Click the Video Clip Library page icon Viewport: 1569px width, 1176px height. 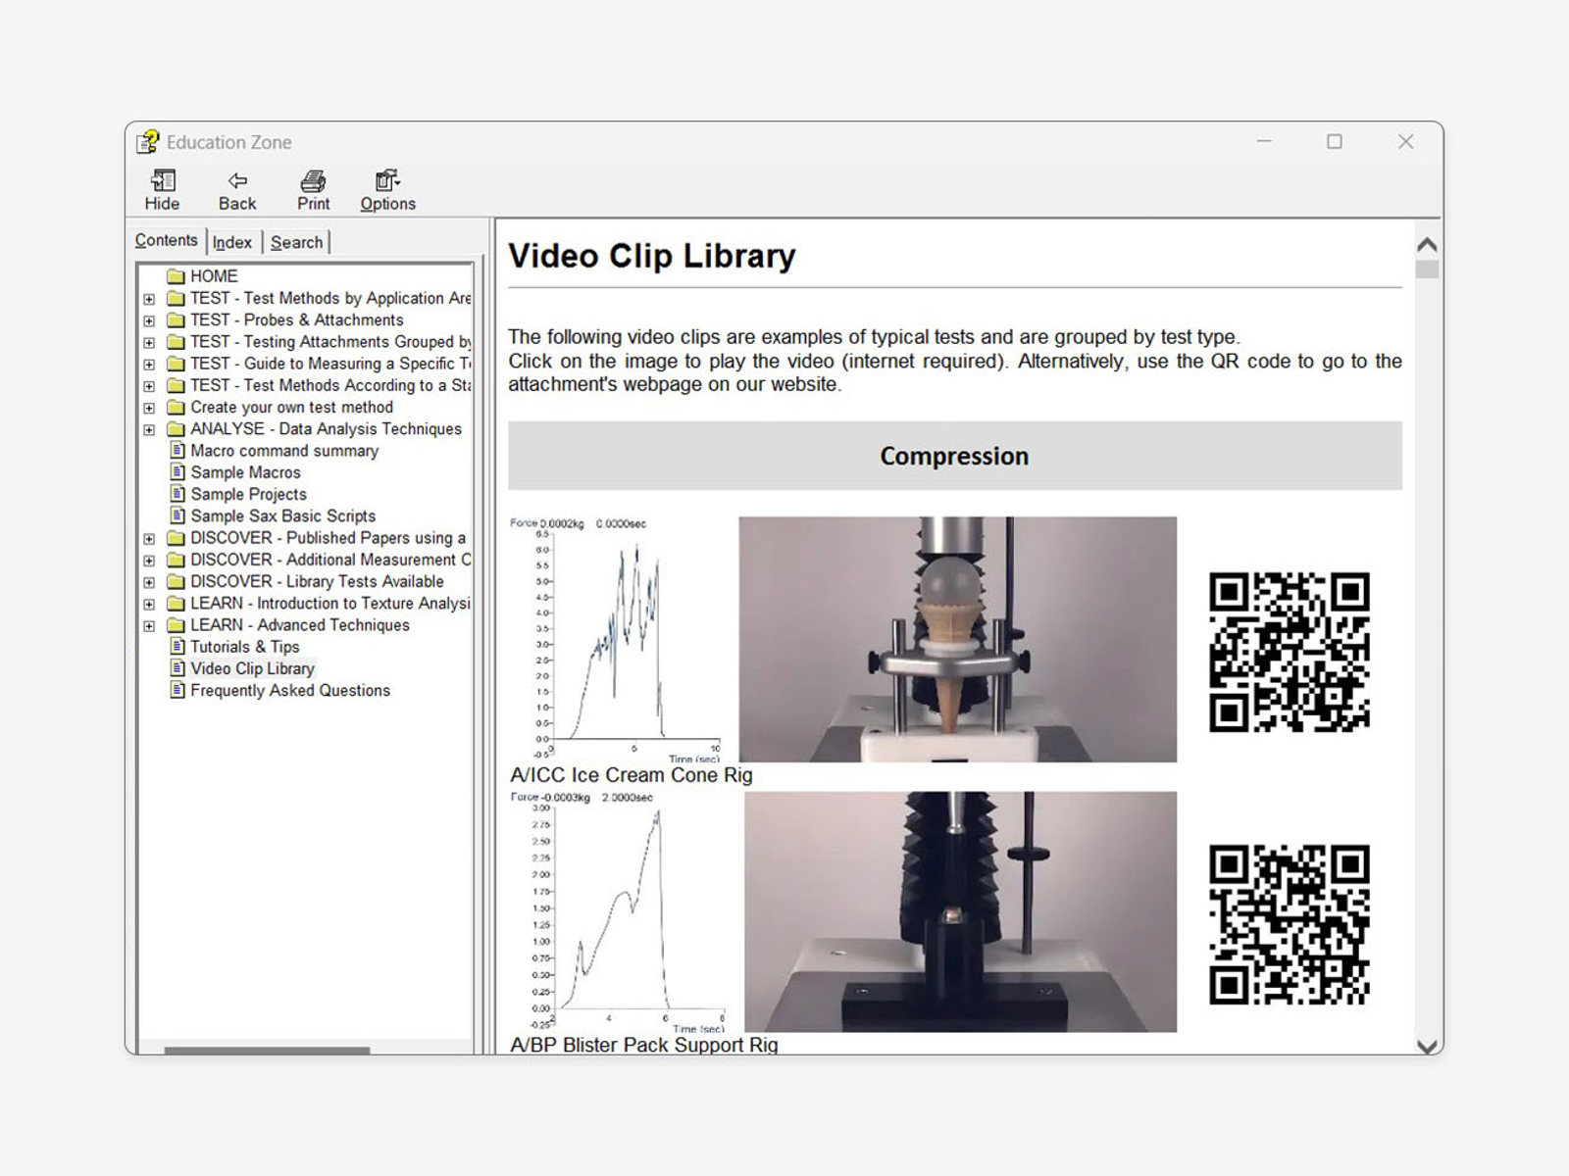tap(177, 668)
